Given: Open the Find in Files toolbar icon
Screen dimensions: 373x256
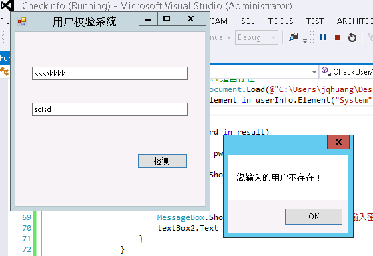Looking at the screenshot, I should (294, 37).
